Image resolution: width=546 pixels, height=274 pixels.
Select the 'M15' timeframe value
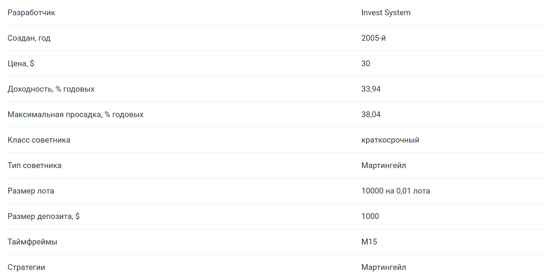click(x=369, y=242)
